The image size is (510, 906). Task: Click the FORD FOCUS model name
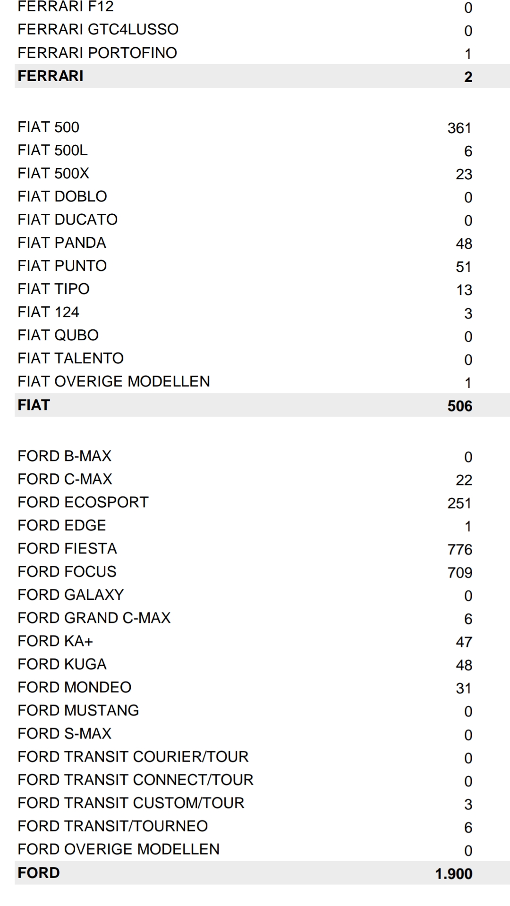coord(67,571)
